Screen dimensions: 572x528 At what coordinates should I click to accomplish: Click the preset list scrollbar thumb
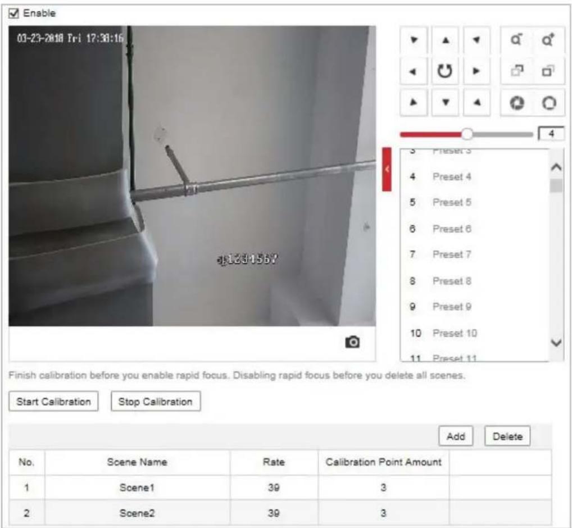[x=556, y=185]
